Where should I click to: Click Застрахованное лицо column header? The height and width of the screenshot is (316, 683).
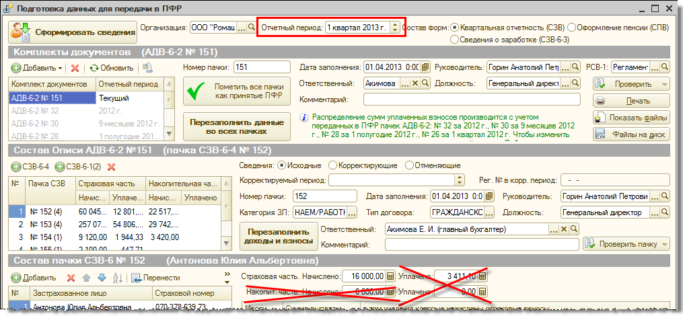click(91, 293)
